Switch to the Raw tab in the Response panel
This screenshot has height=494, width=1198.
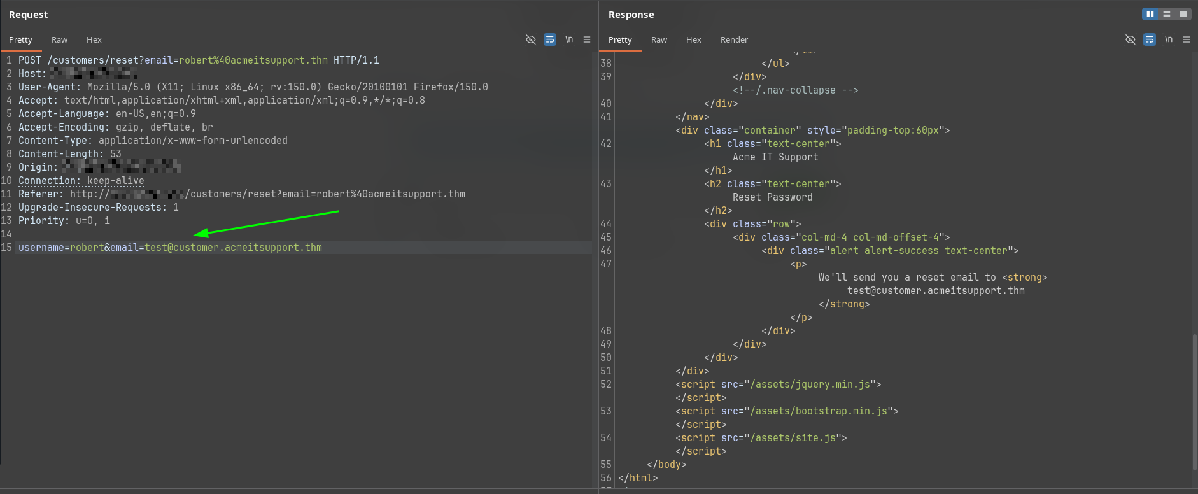tap(659, 39)
